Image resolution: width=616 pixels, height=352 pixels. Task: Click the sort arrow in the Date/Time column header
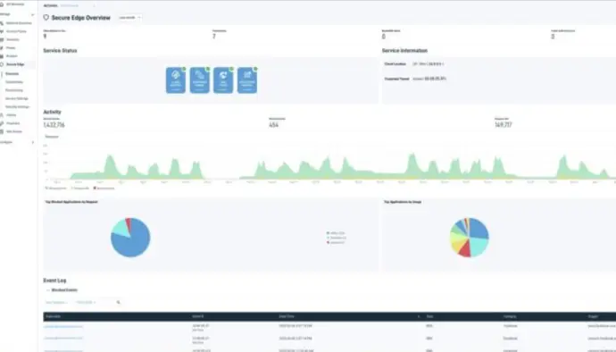point(419,316)
